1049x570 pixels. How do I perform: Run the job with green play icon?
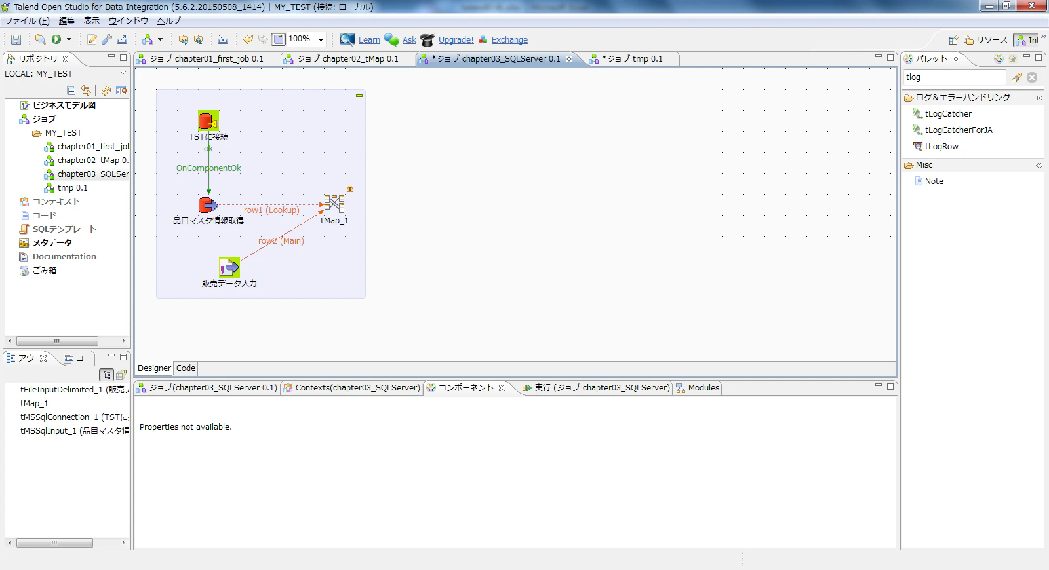click(x=56, y=39)
